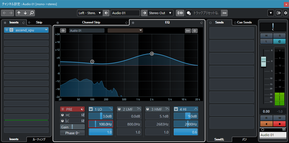Click the band 1 LO 3.0dB gain slider

click(x=101, y=116)
